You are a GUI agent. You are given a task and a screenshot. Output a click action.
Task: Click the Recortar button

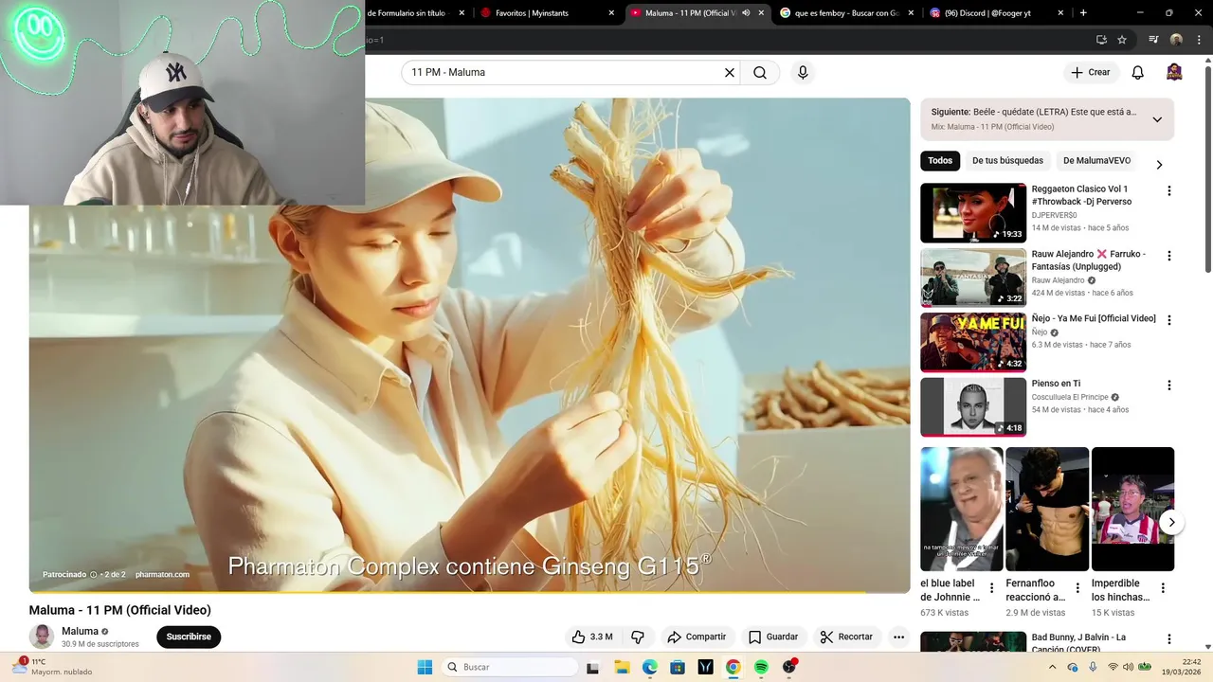846,637
